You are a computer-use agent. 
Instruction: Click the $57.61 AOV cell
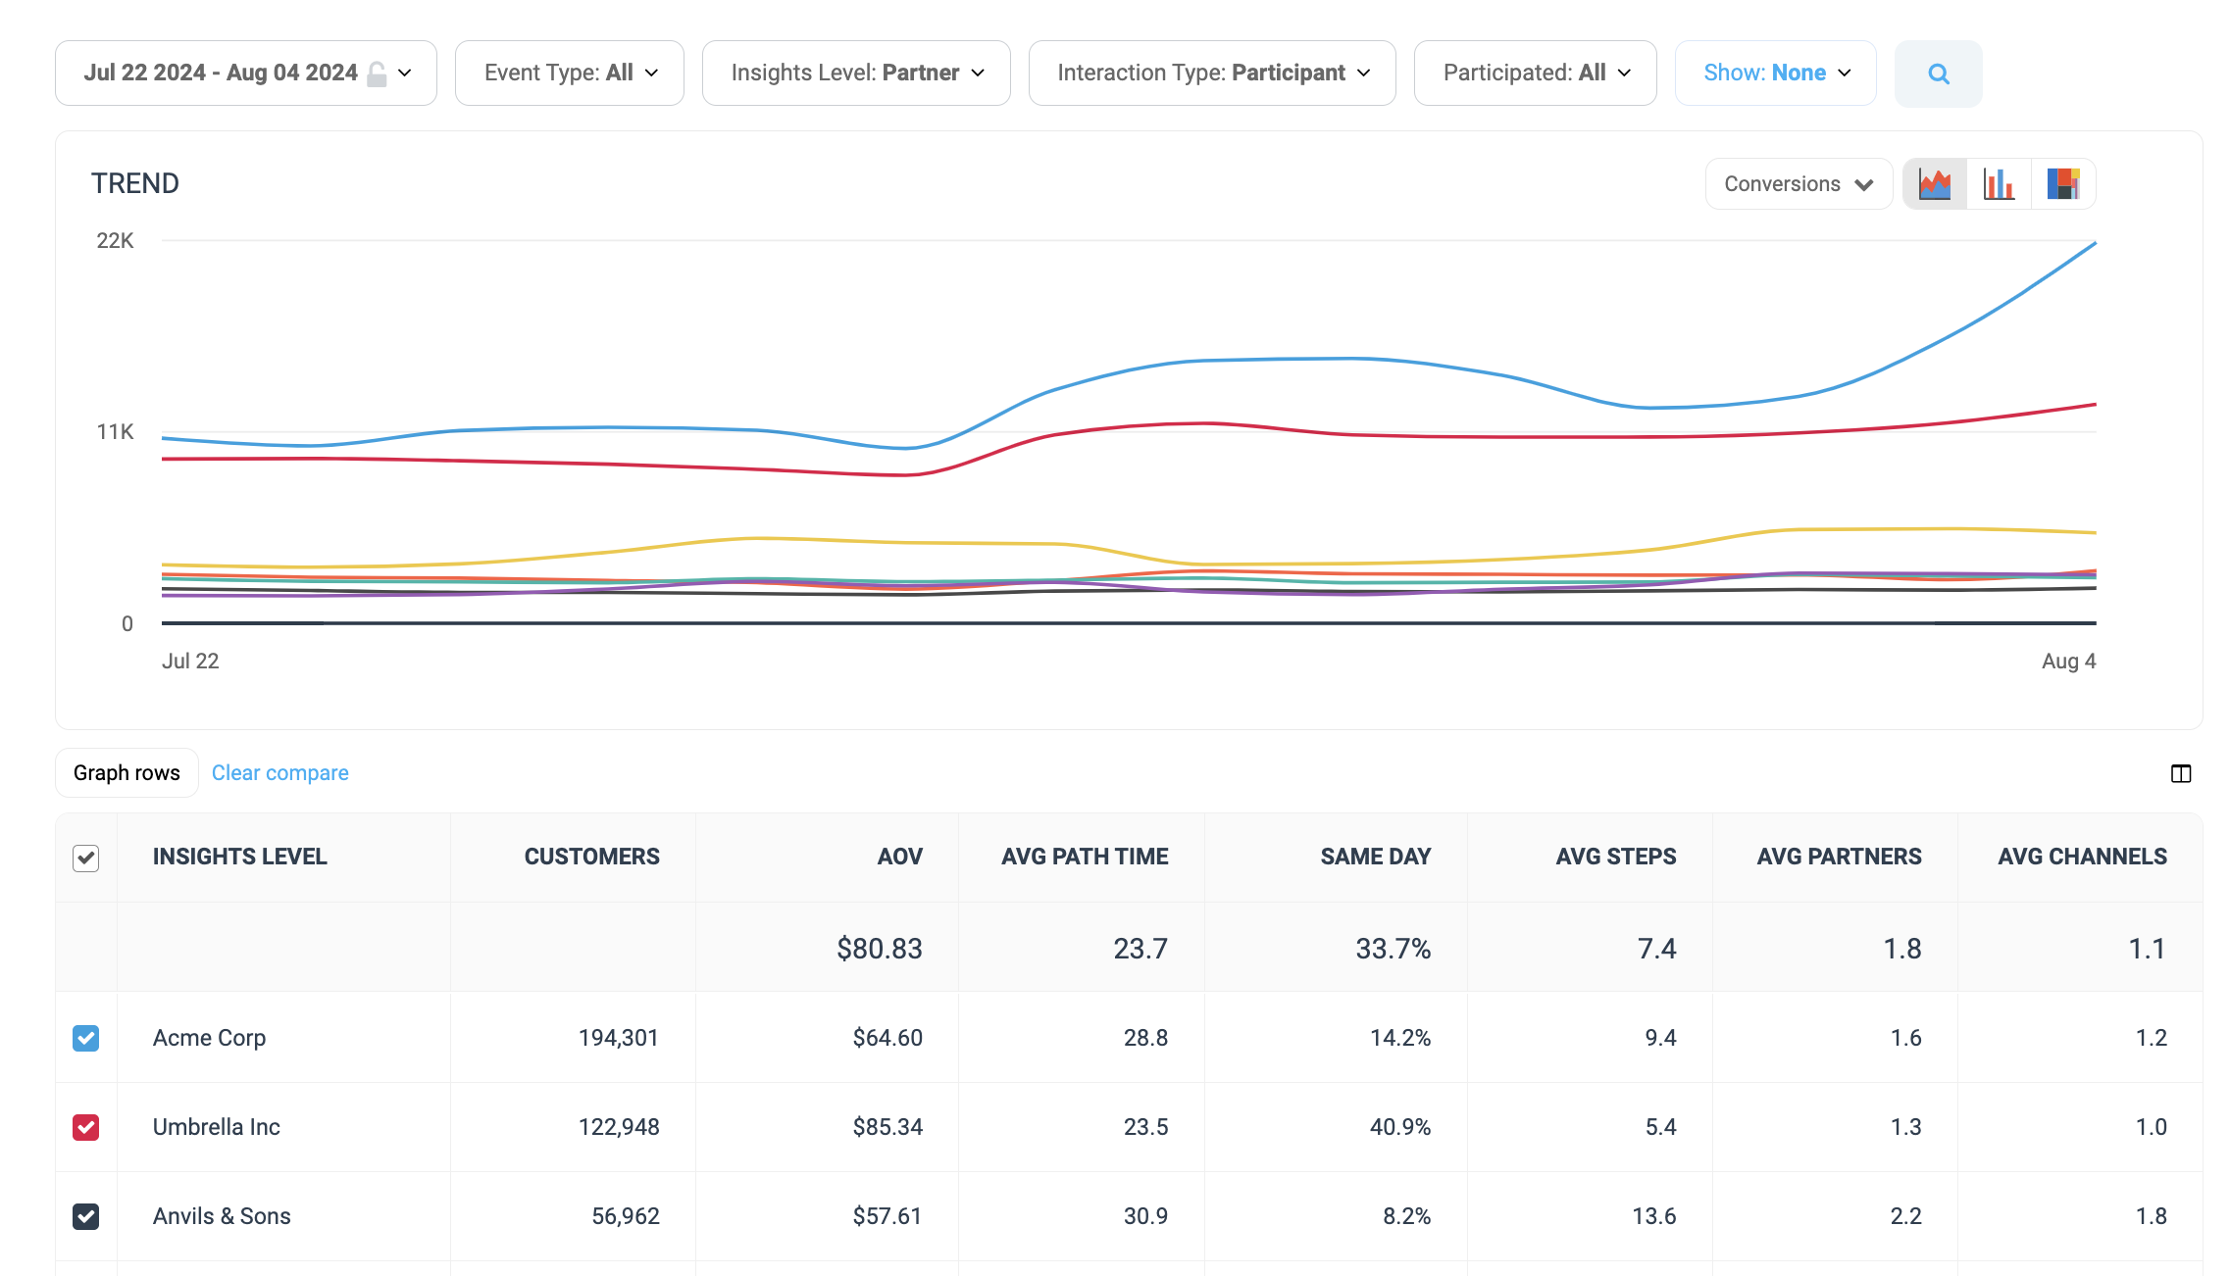[887, 1216]
